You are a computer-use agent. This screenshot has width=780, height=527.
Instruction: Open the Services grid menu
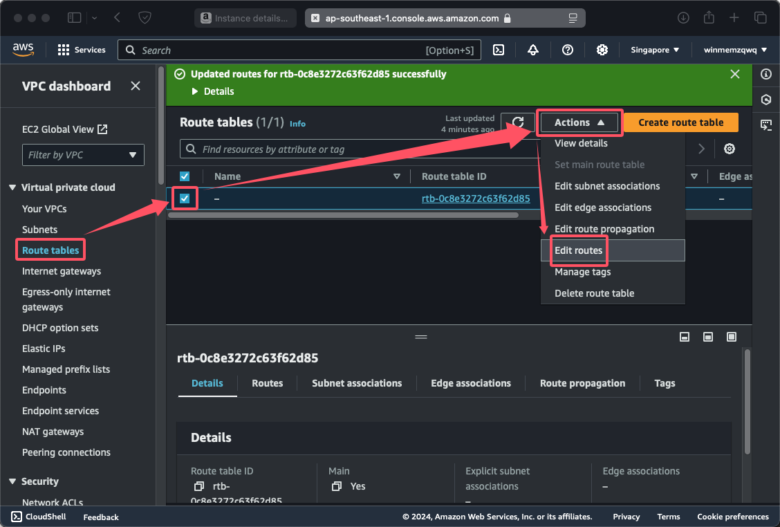pos(82,50)
